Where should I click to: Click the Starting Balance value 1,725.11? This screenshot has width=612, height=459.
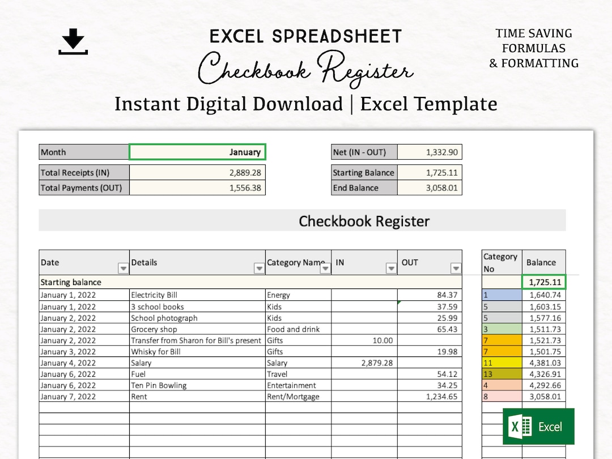430,173
